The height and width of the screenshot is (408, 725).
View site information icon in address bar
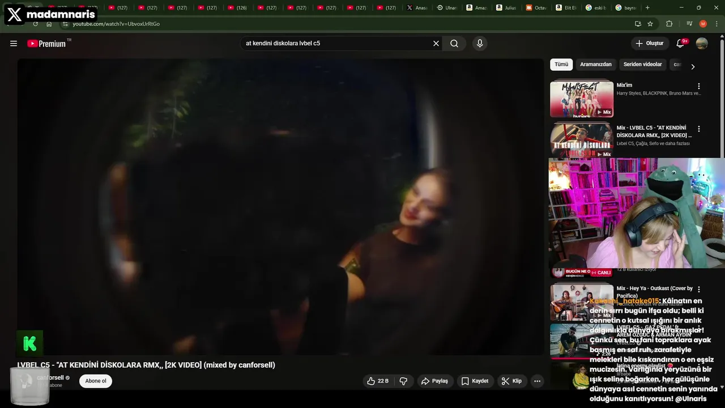pyautogui.click(x=65, y=24)
